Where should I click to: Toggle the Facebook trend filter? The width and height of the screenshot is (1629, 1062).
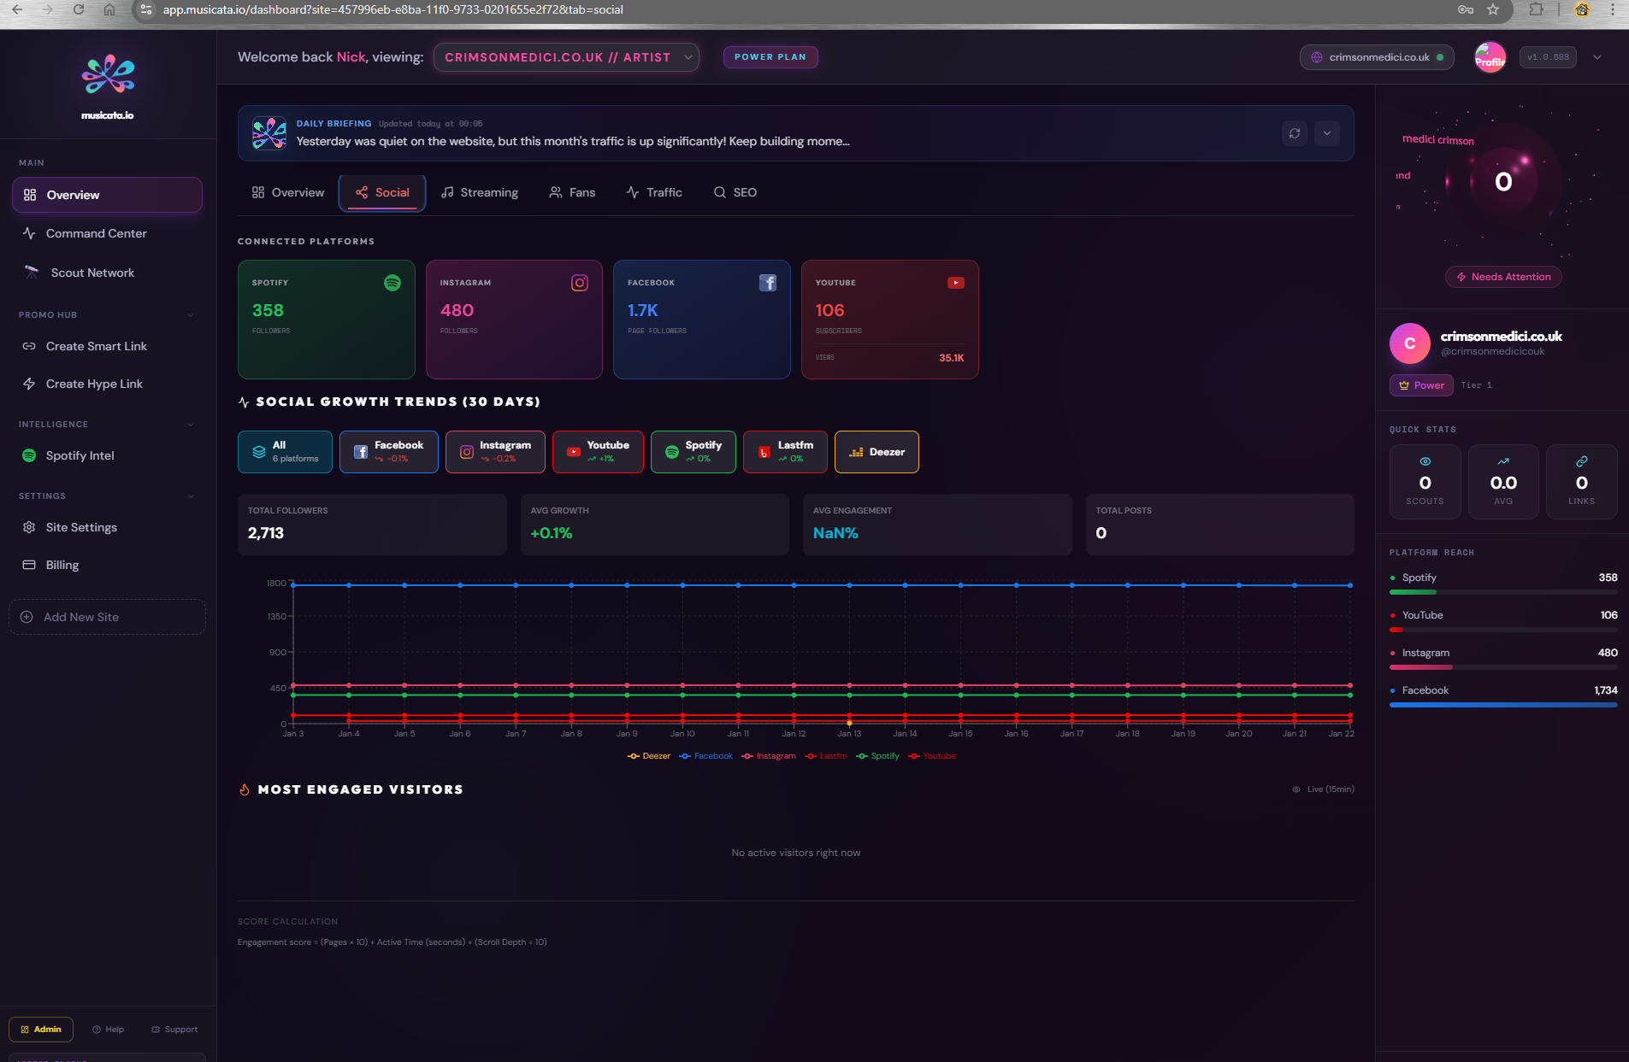point(389,452)
